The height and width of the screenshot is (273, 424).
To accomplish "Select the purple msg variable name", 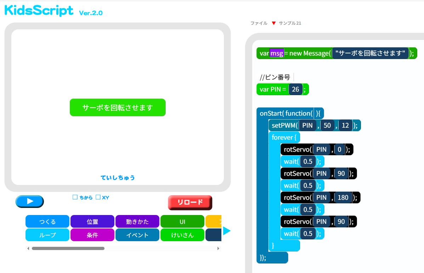I will (277, 53).
